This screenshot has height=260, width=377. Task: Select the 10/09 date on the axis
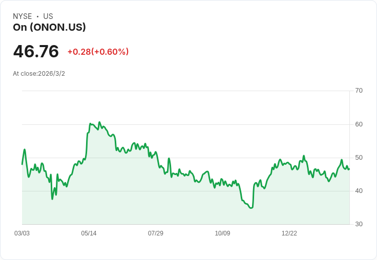point(222,233)
